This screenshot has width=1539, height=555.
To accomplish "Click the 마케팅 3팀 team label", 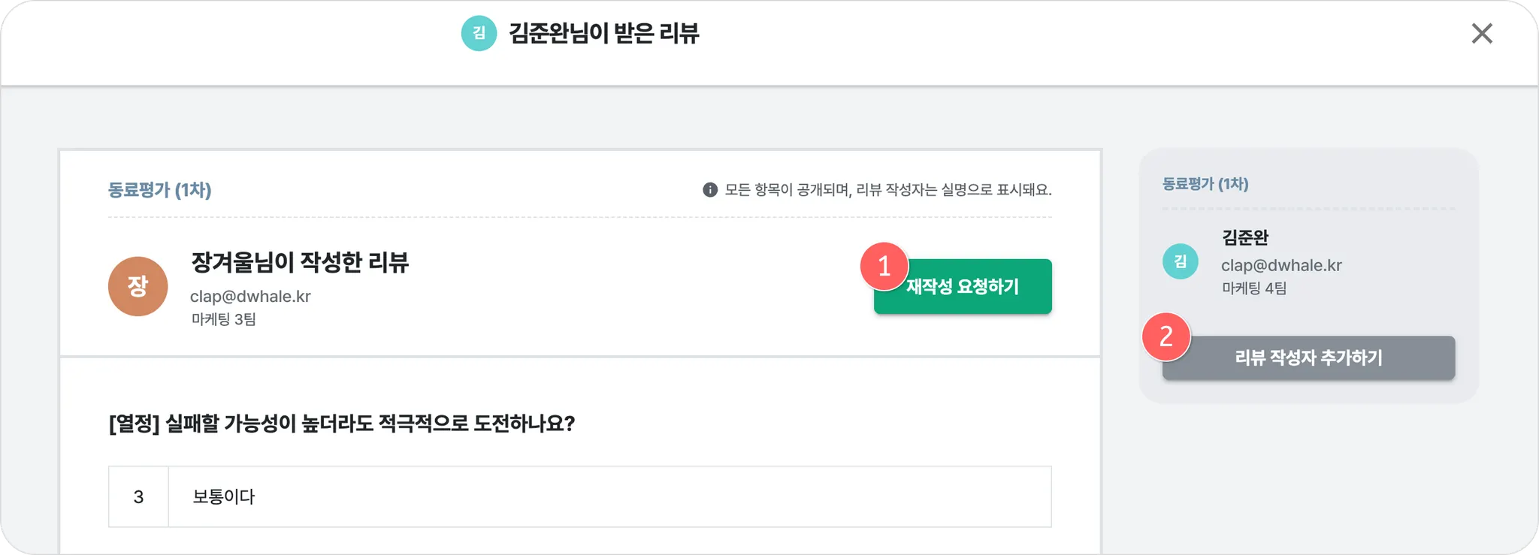I will pos(223,319).
